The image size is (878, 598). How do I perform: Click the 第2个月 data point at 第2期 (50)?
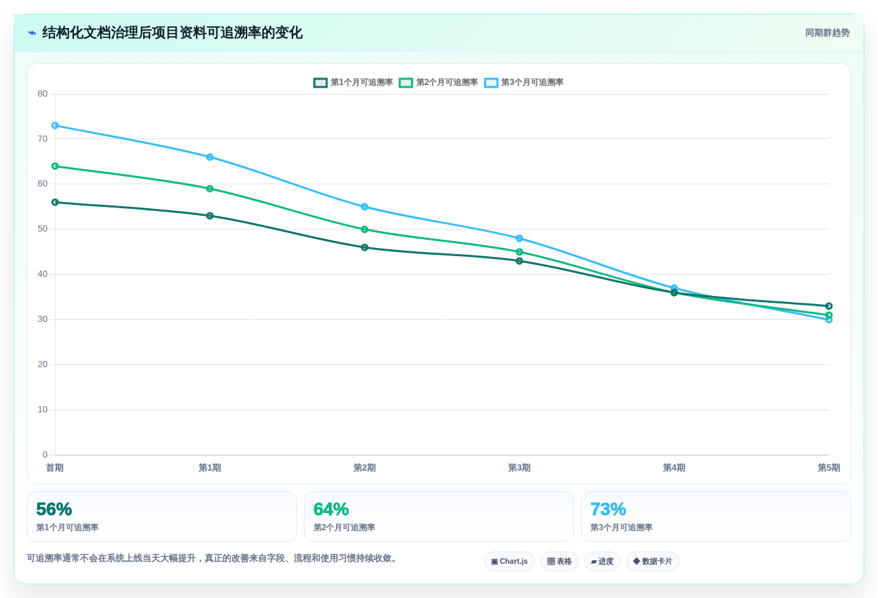[x=364, y=229]
